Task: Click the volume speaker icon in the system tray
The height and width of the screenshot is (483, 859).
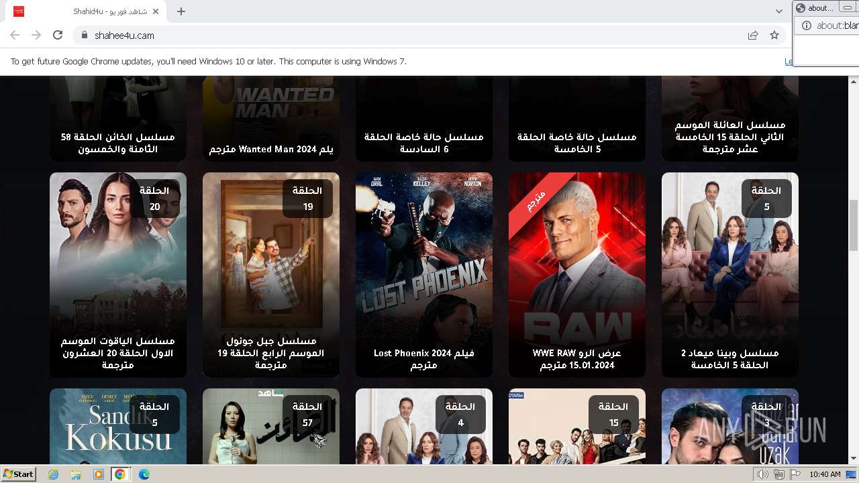Action: (x=763, y=474)
